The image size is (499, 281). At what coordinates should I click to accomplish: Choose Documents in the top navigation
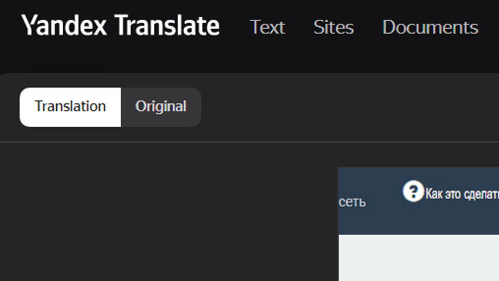tap(430, 27)
